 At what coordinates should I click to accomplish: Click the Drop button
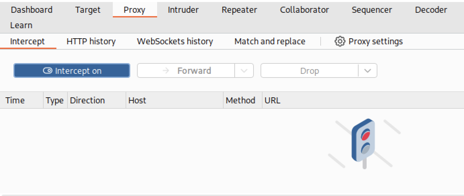[310, 71]
